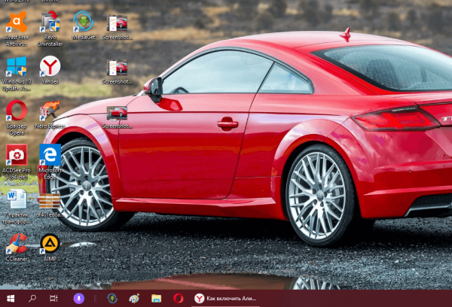
Task: Select the AIMP player desktop shortcut
Action: (50, 248)
